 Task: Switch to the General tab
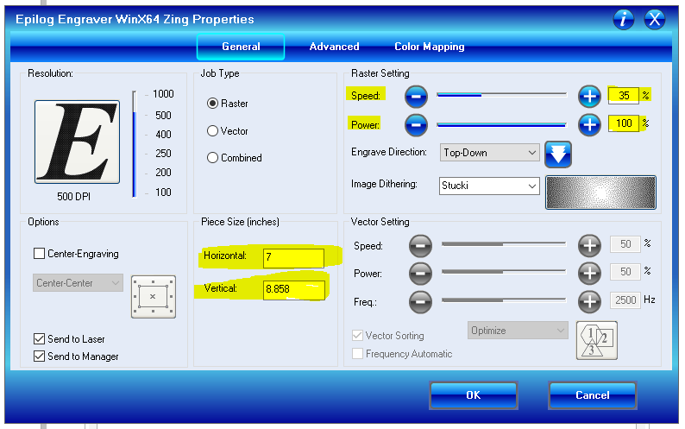(241, 47)
